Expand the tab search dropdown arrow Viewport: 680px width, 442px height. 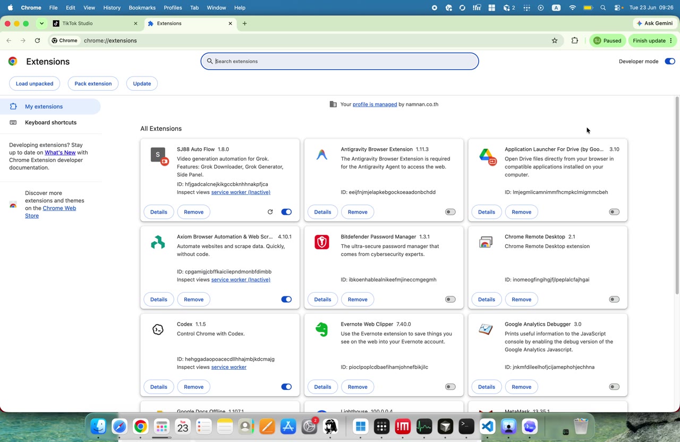pyautogui.click(x=41, y=23)
